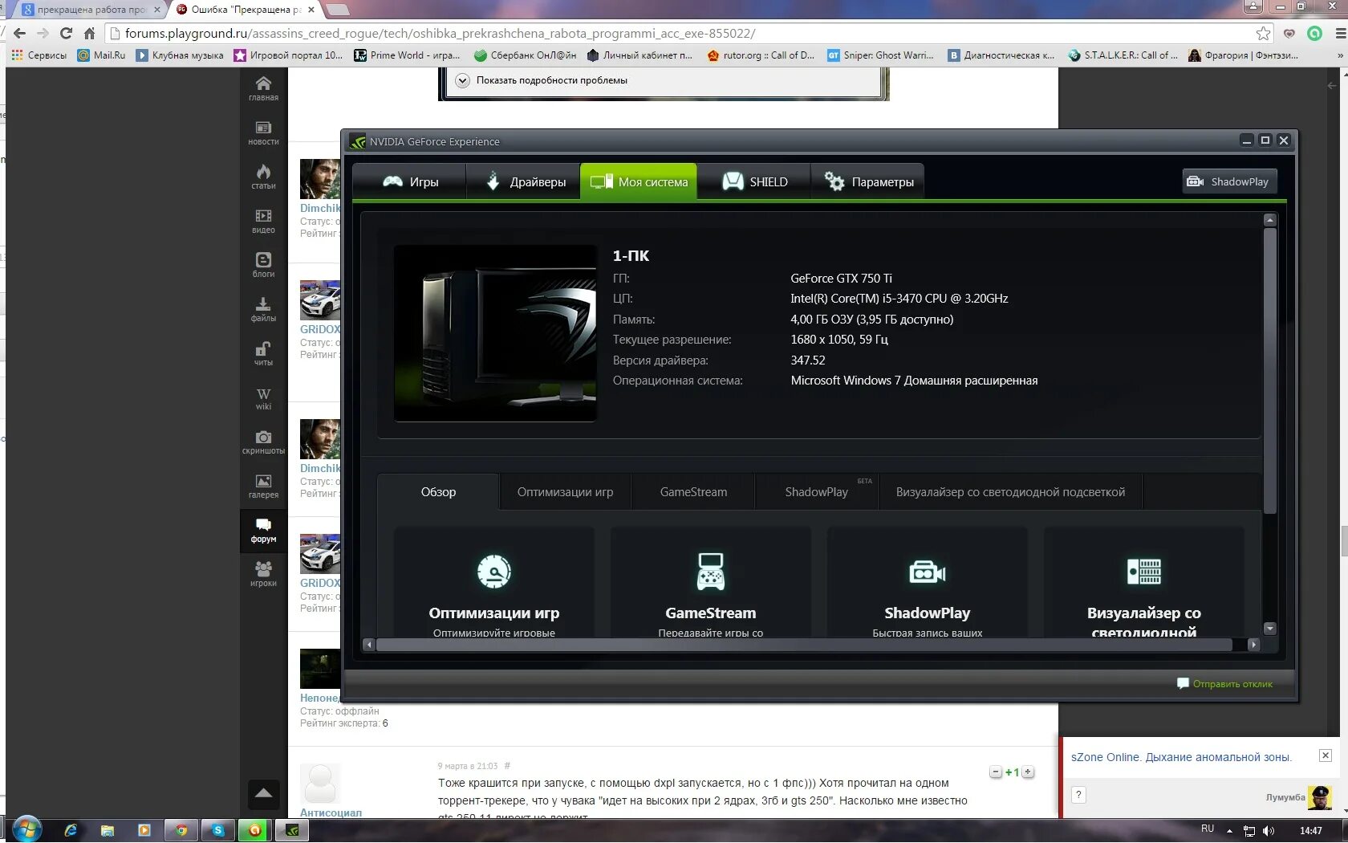Viewport: 1348px width, 843px height.
Task: Open the SHIELD tab
Action: [754, 181]
